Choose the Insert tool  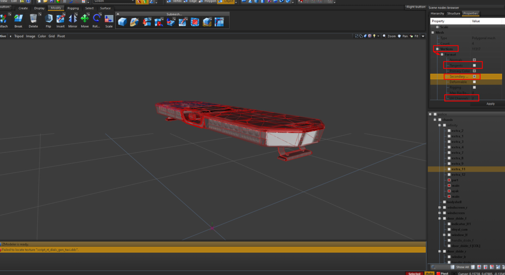tap(61, 19)
